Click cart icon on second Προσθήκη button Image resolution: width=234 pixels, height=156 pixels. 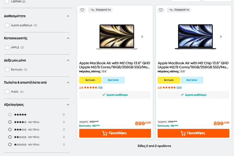coord(183,133)
